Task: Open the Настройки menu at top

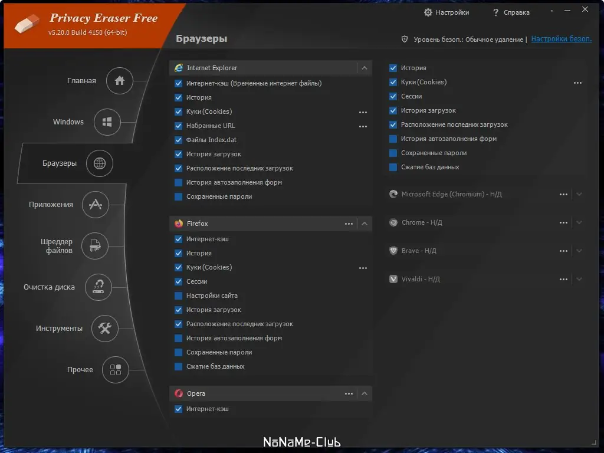Action: click(x=447, y=12)
